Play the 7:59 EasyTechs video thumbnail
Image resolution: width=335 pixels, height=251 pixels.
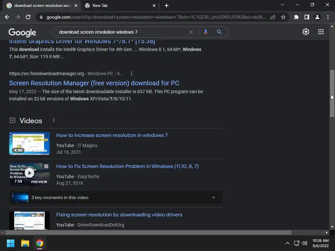(29, 175)
